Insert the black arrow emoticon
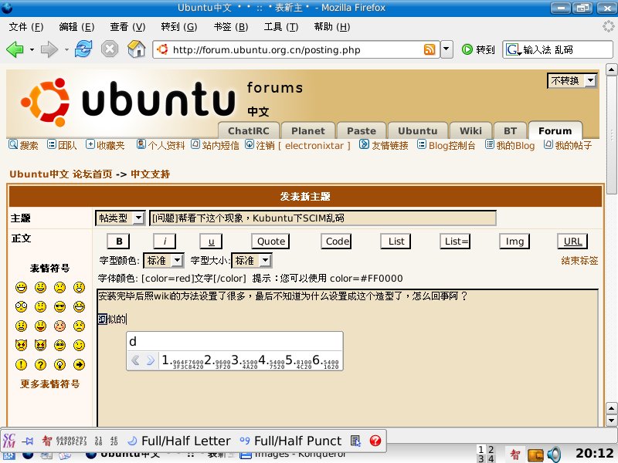Viewport: 618px width, 463px height. pyautogui.click(x=80, y=364)
